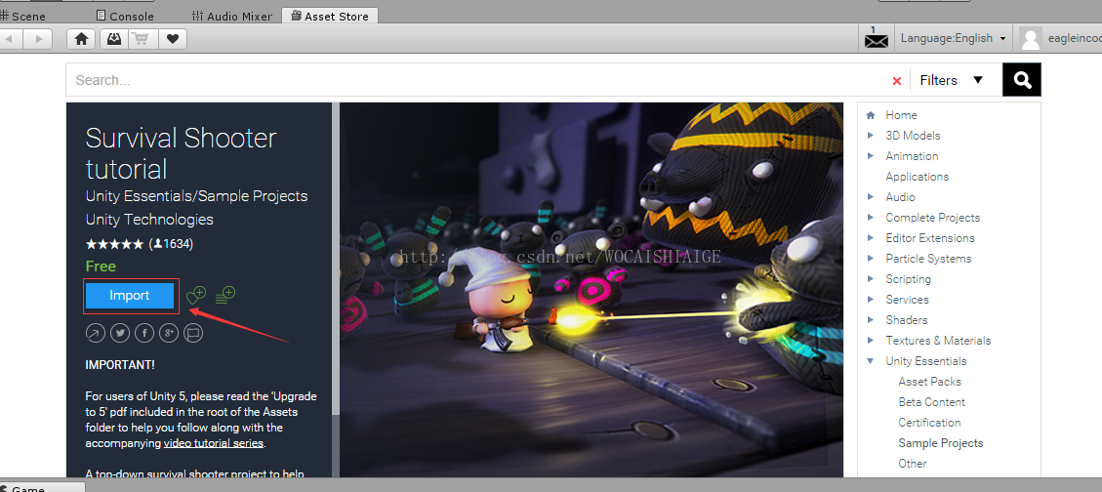The image size is (1102, 492).
Task: Switch to the Scene tab
Action: pos(23,16)
